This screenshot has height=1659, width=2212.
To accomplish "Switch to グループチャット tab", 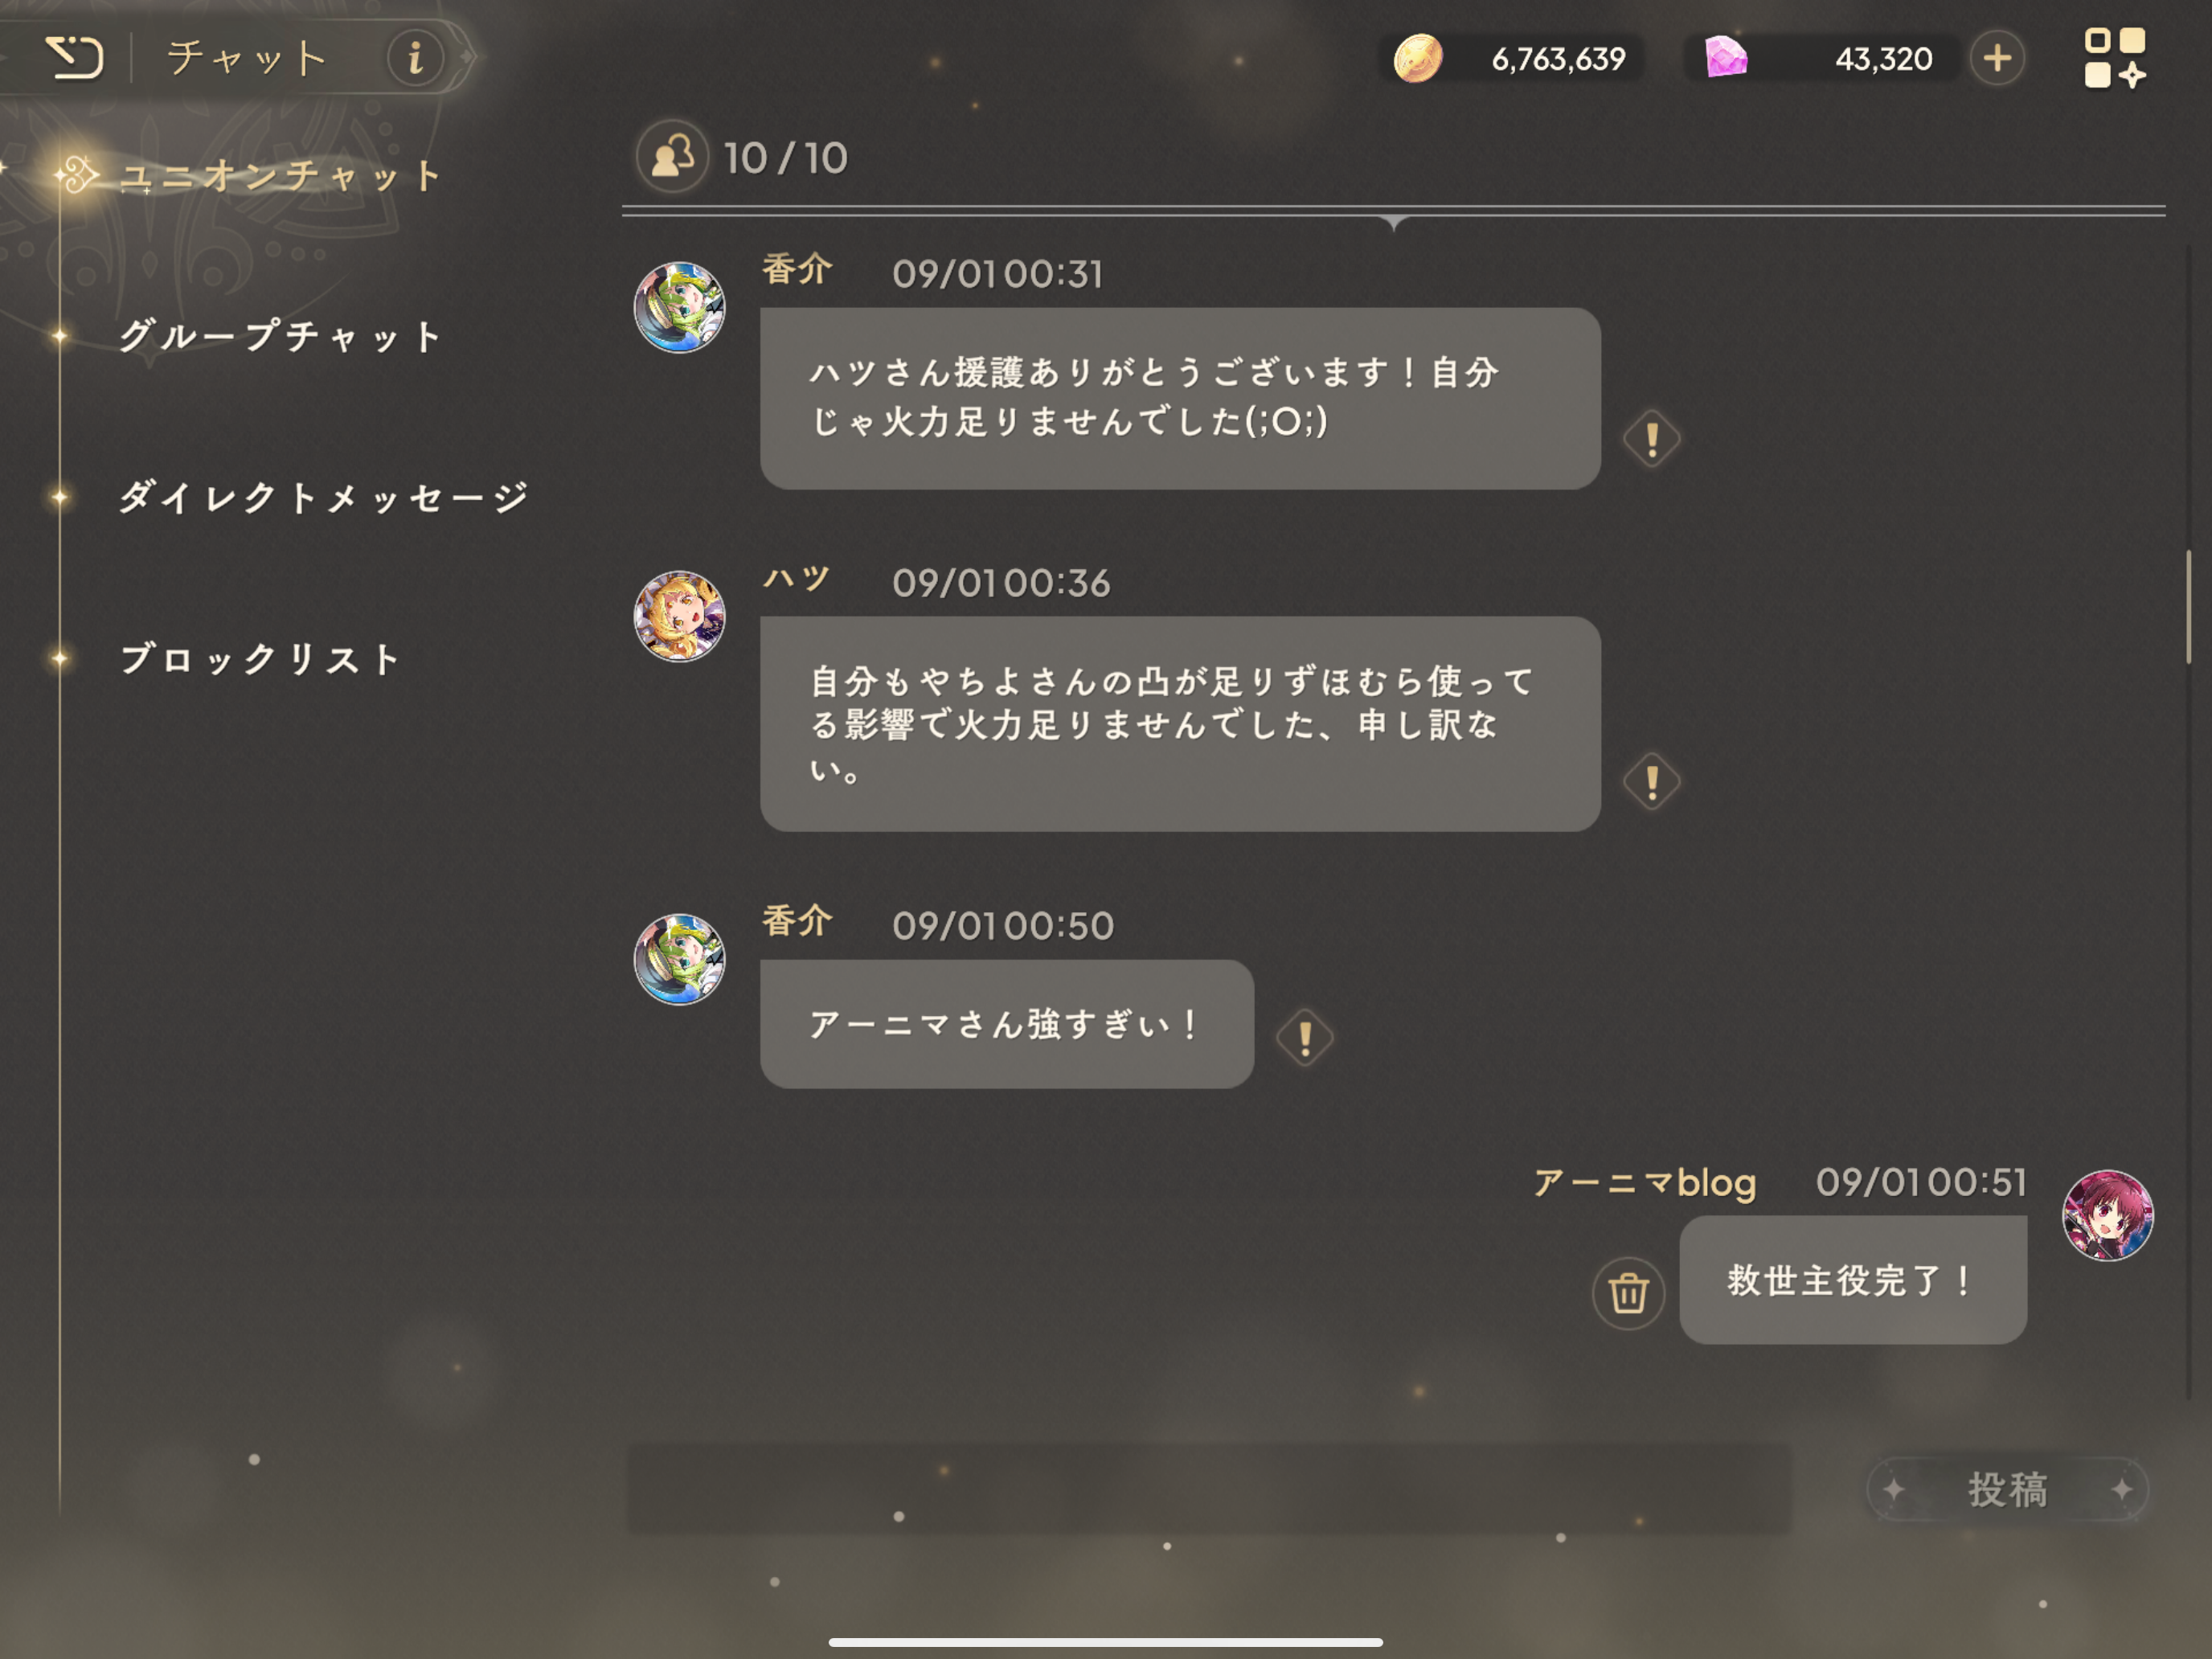I will pos(280,336).
